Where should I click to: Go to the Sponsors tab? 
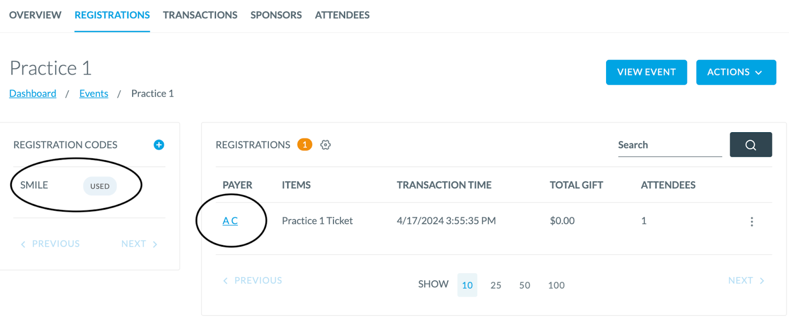pos(276,15)
